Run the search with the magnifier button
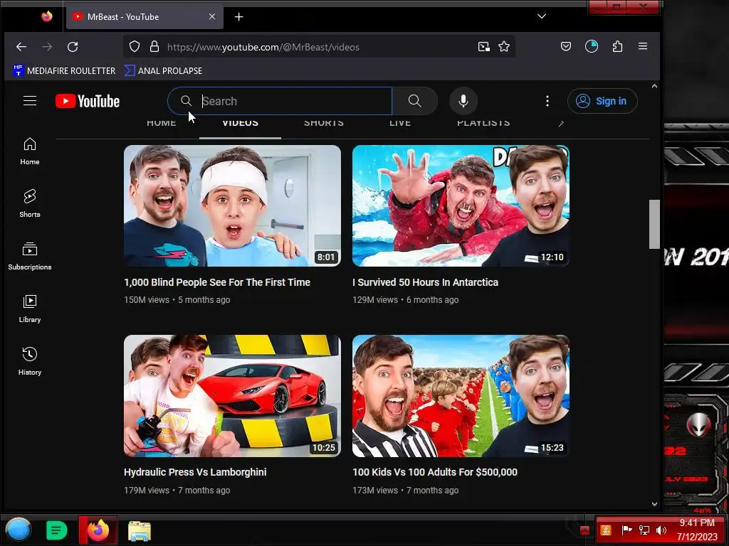Screen dimensions: 729x546 click(x=415, y=101)
